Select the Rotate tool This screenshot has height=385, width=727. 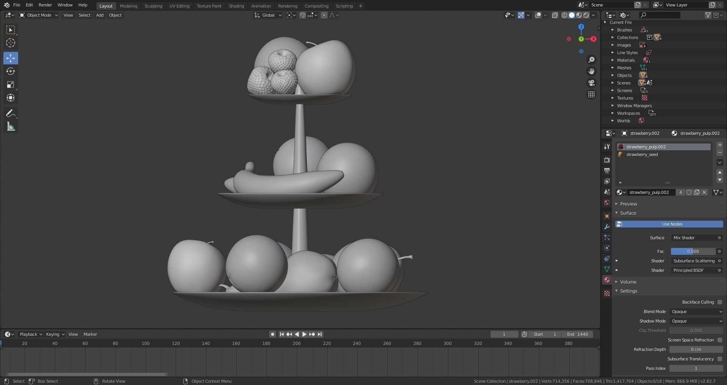[11, 71]
